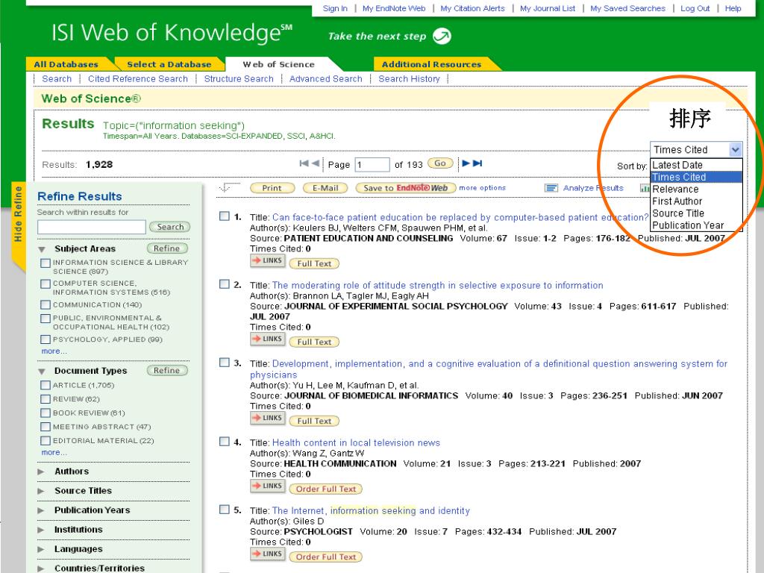Image resolution: width=764 pixels, height=573 pixels.
Task: Expand the Countries/Territories refine section
Action: click(42, 569)
